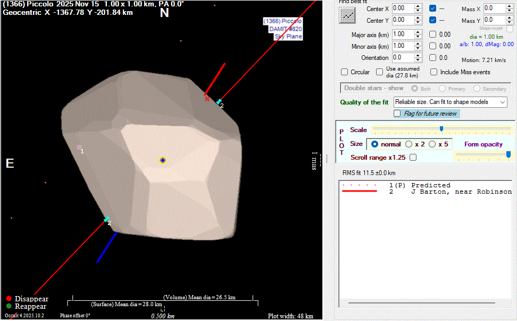The image size is (517, 321).
Task: Enable Use assumed dia checkbox
Action: click(380, 72)
